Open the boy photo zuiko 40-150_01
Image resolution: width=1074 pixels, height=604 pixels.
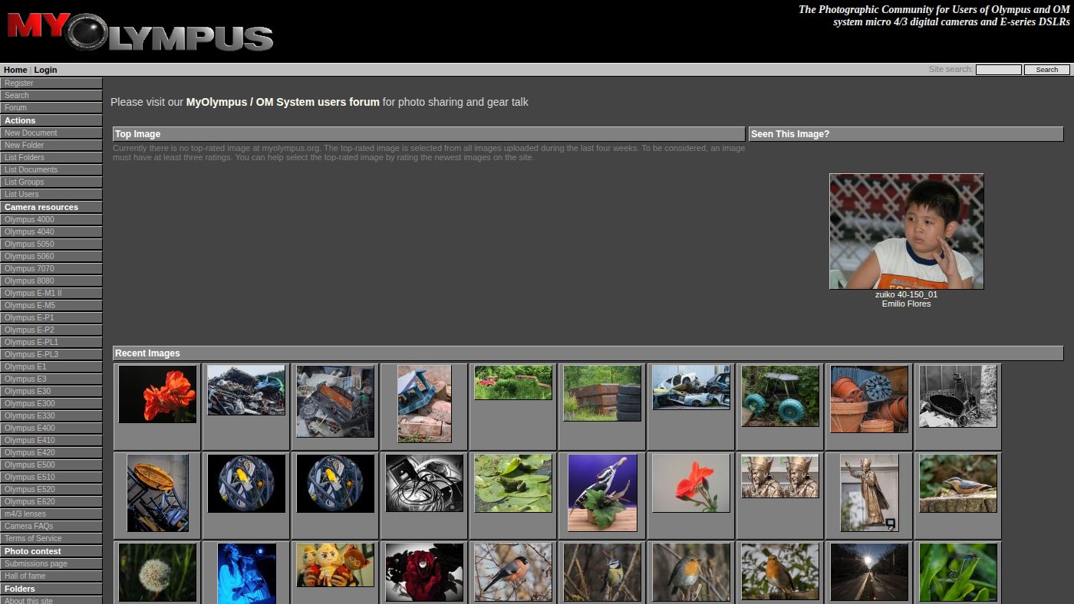[x=907, y=231]
